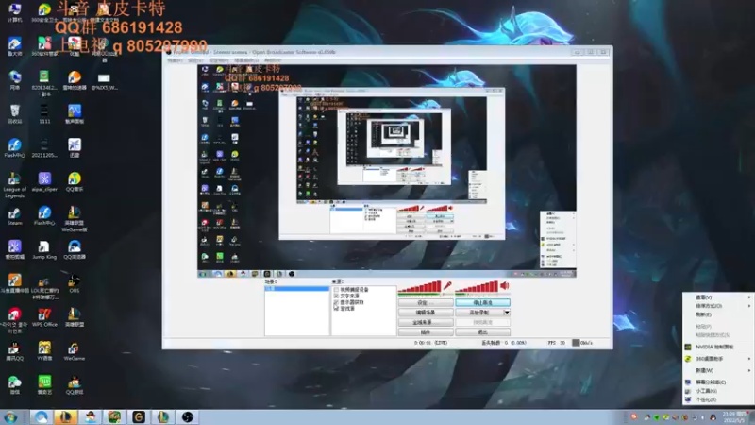
Task: Switch to OBS via its taskbar icon
Action: click(x=187, y=416)
